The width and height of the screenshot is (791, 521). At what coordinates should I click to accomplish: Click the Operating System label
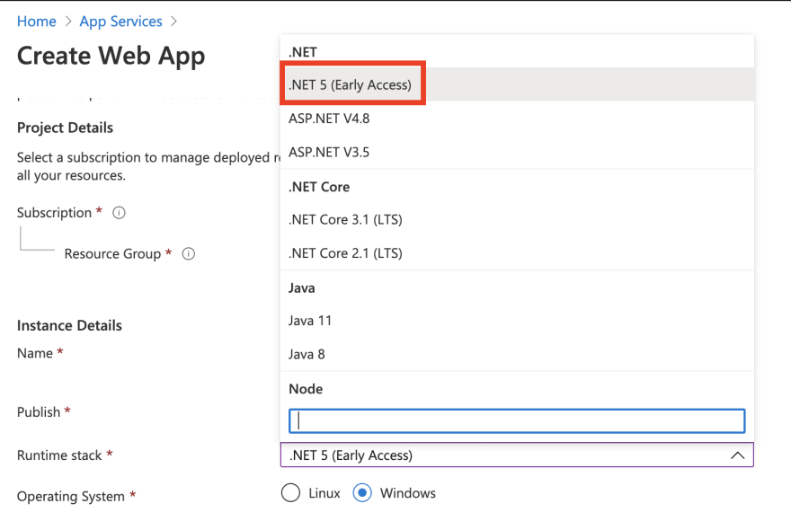click(71, 497)
